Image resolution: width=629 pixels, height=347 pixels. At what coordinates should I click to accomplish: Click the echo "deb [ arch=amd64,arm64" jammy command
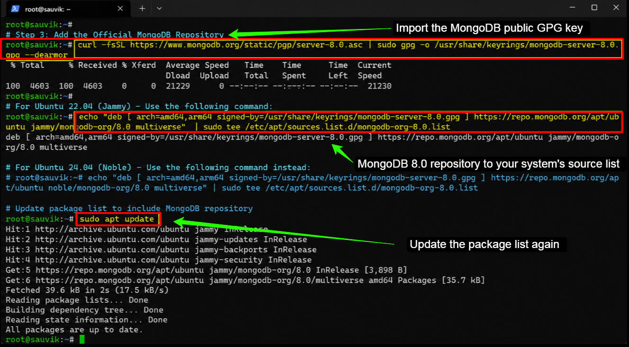313,122
